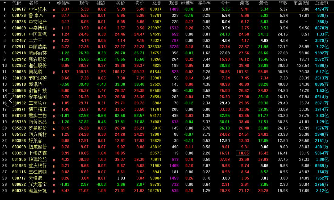The image size is (334, 200).
Task: Sort by the 涨幅% column header
Action: 63,3
